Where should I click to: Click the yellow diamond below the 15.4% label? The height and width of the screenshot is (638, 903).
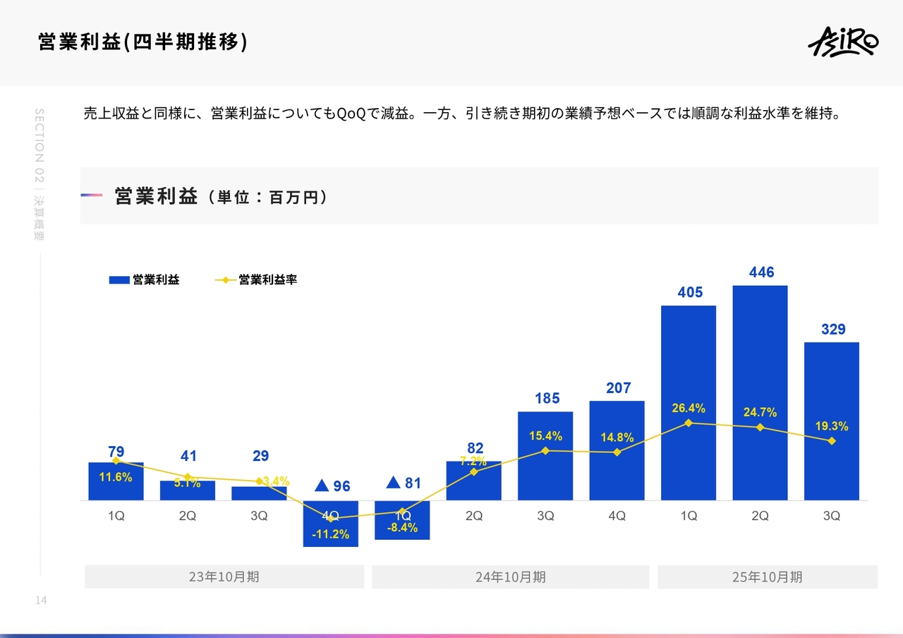point(545,450)
